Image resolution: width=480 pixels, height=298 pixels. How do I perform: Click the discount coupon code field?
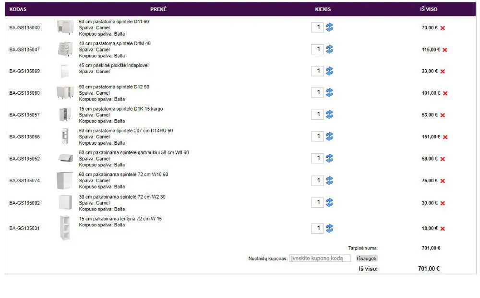[x=320, y=259]
